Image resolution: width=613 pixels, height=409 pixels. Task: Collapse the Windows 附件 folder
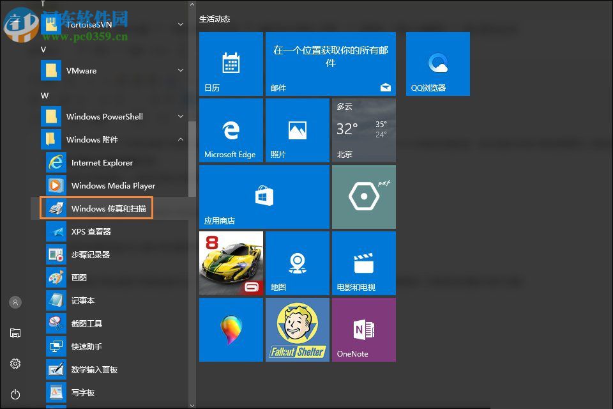tap(181, 140)
